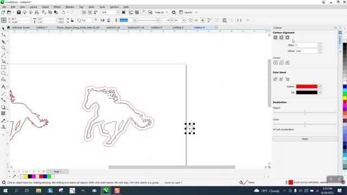Viewport: 347px width, 195px height.
Task: Select the Rectangle tool in the toolbox
Action: coord(3,67)
